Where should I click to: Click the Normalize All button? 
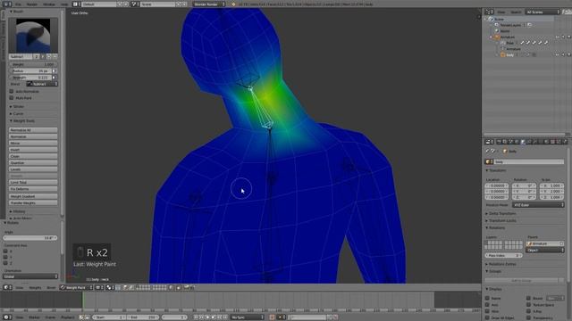[x=33, y=130]
